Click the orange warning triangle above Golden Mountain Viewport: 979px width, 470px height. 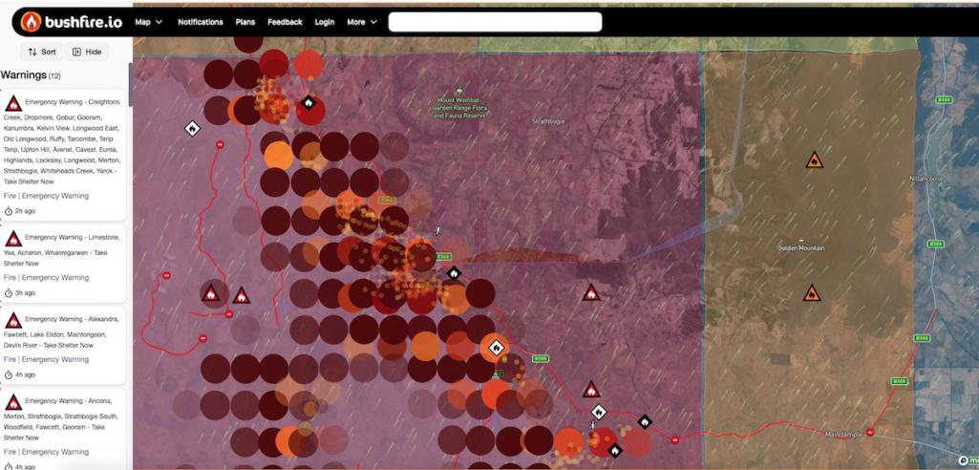[814, 160]
